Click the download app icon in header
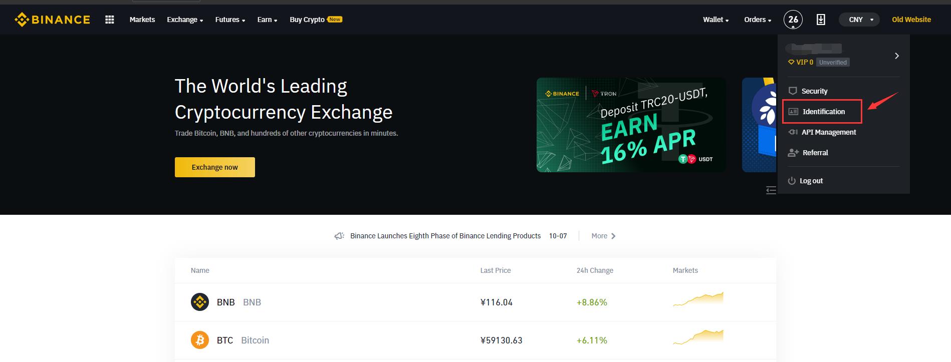951x362 pixels. [x=821, y=19]
